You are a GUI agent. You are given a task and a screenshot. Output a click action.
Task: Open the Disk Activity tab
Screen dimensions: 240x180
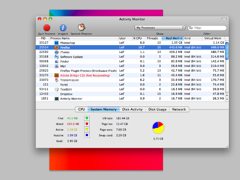pos(133,110)
